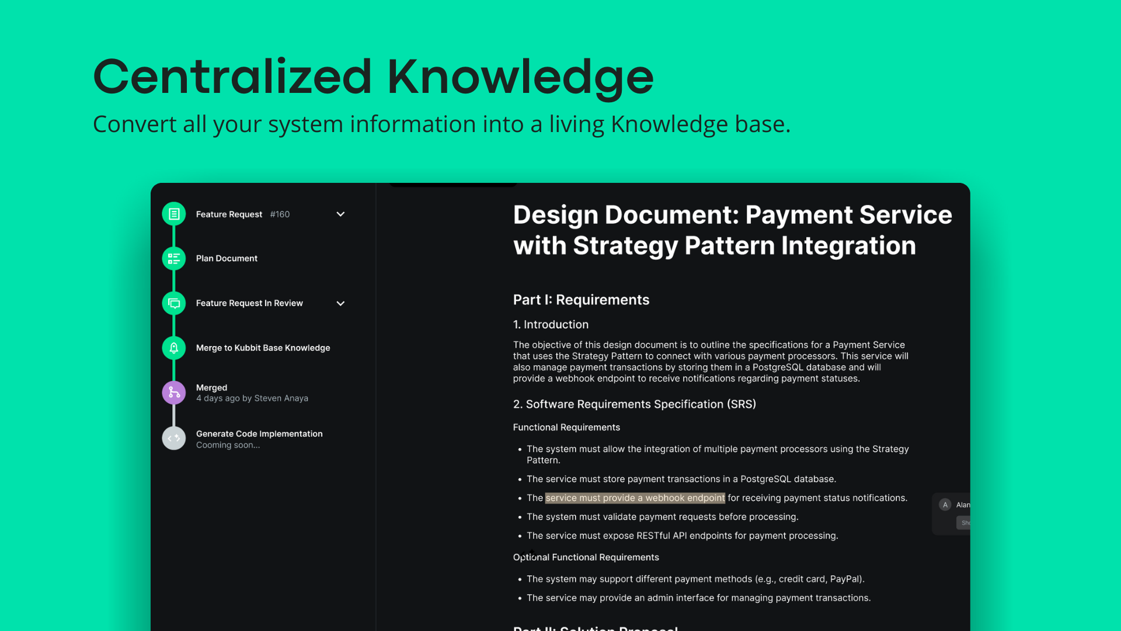Select Merge to Kubbit Base Knowledge step
Viewport: 1121px width, 631px height.
(x=263, y=348)
